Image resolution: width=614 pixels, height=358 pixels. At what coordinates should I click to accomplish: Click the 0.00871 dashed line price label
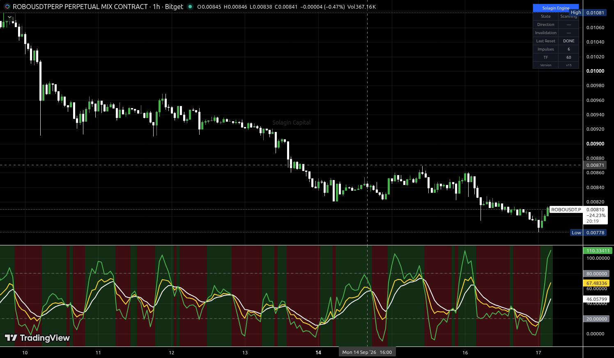click(595, 165)
